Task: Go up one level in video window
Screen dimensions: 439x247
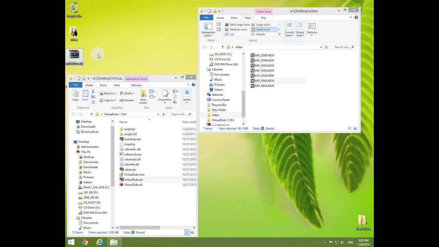Action: [223, 47]
